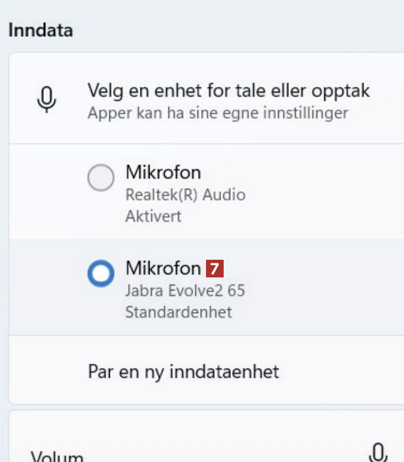This screenshot has height=462, width=404.
Task: Select the Realtek Mikrofon radio button
Action: tap(101, 178)
